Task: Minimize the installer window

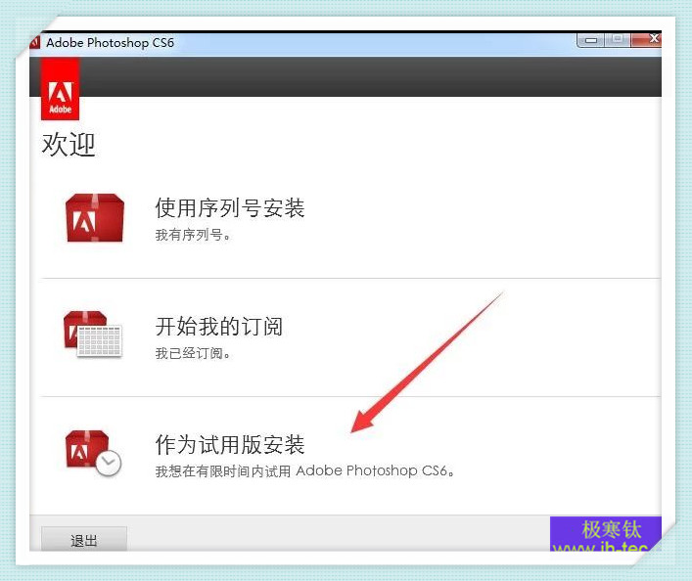Action: pyautogui.click(x=590, y=40)
